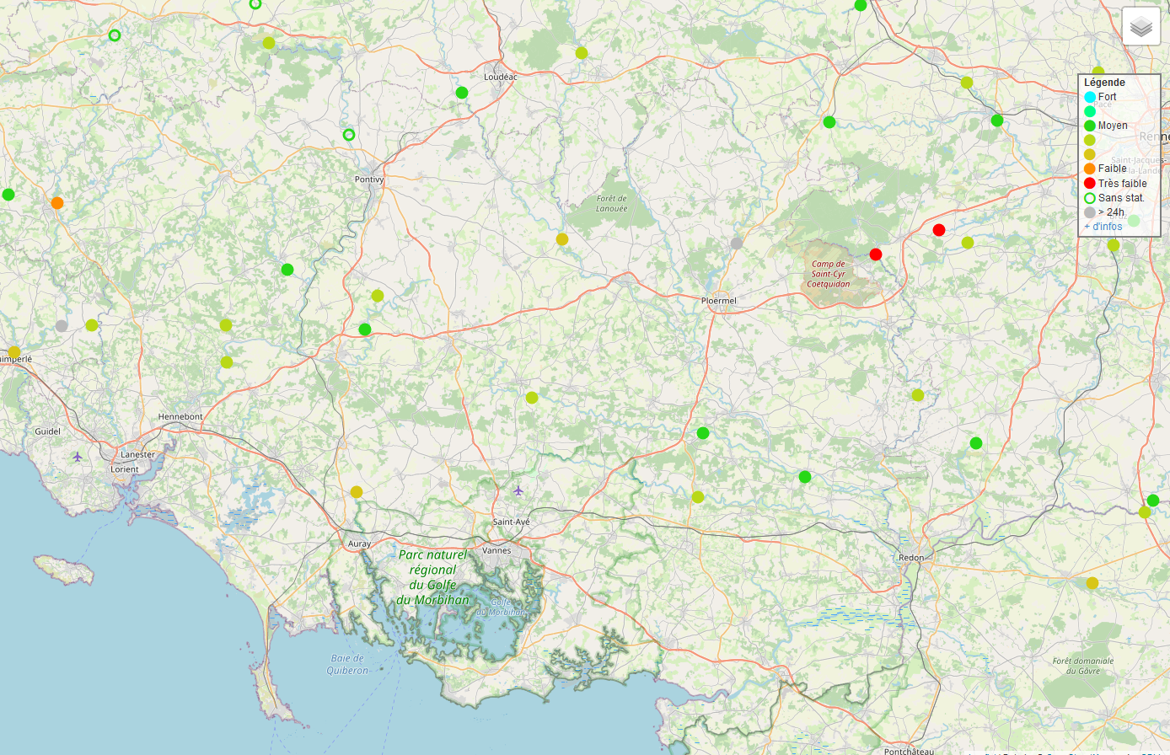Click the "Moyen" legend label
This screenshot has height=755, width=1170.
(1113, 126)
